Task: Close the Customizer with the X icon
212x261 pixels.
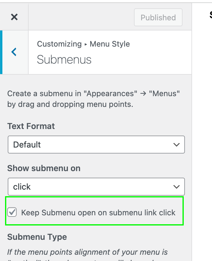Action: coord(14,17)
